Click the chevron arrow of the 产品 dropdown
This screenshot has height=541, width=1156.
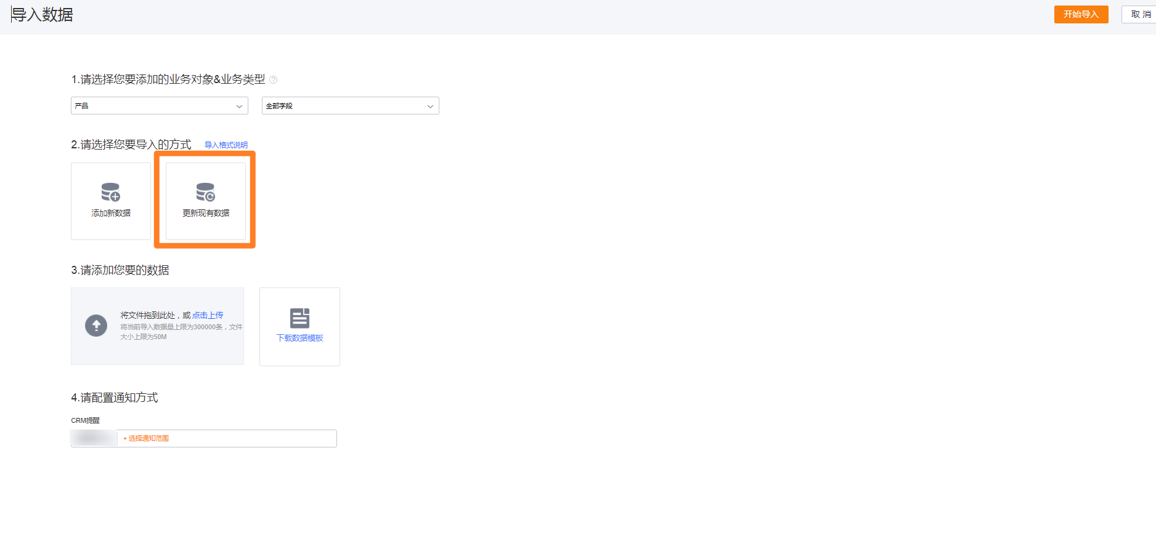pyautogui.click(x=239, y=106)
